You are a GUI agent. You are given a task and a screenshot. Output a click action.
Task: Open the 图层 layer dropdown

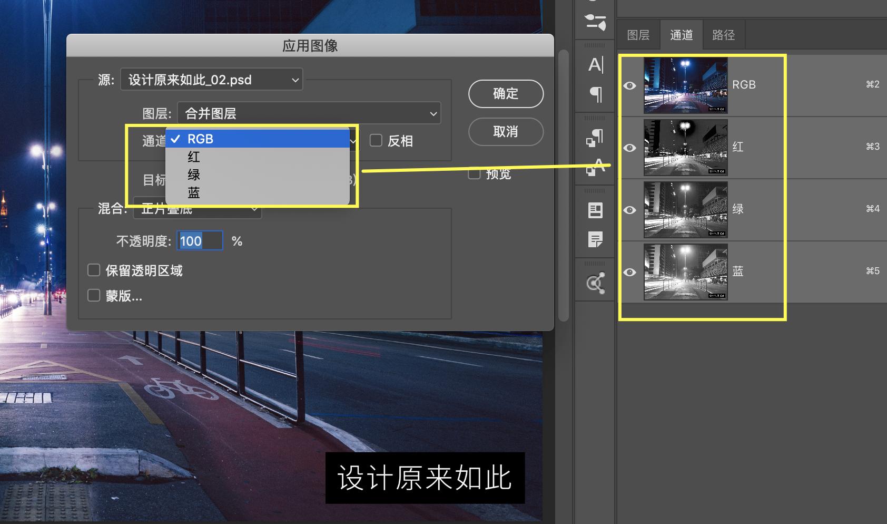[309, 113]
